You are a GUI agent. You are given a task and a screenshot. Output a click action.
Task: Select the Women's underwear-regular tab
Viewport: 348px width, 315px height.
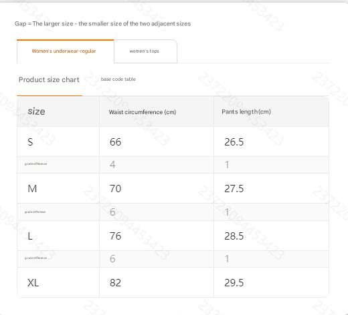(66, 51)
